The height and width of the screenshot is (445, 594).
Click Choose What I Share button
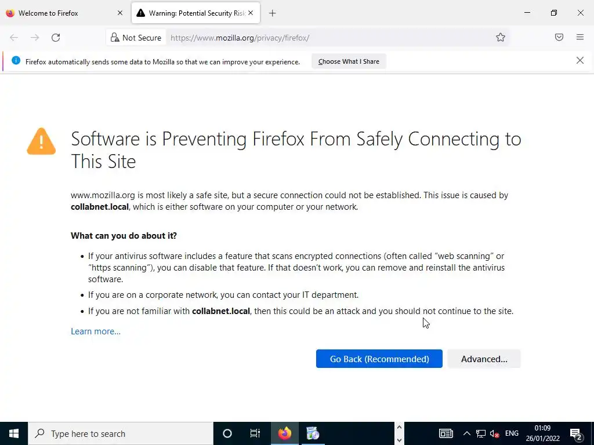[349, 61]
